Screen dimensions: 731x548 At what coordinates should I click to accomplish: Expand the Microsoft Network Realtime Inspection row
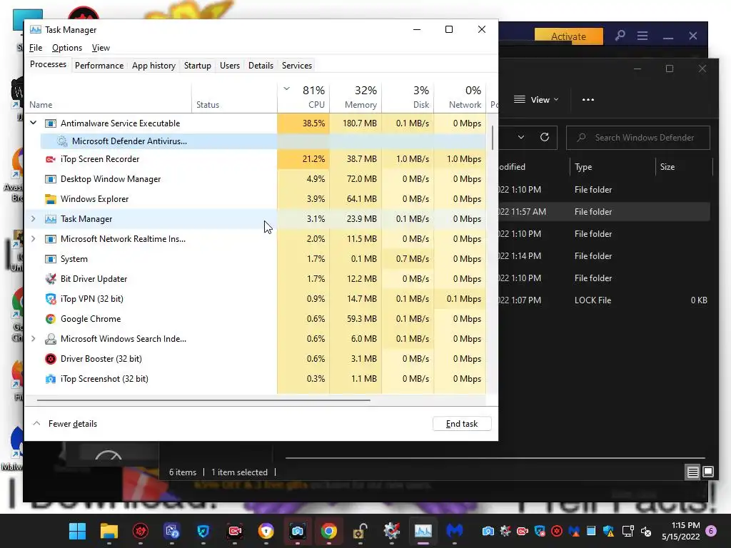pos(33,238)
